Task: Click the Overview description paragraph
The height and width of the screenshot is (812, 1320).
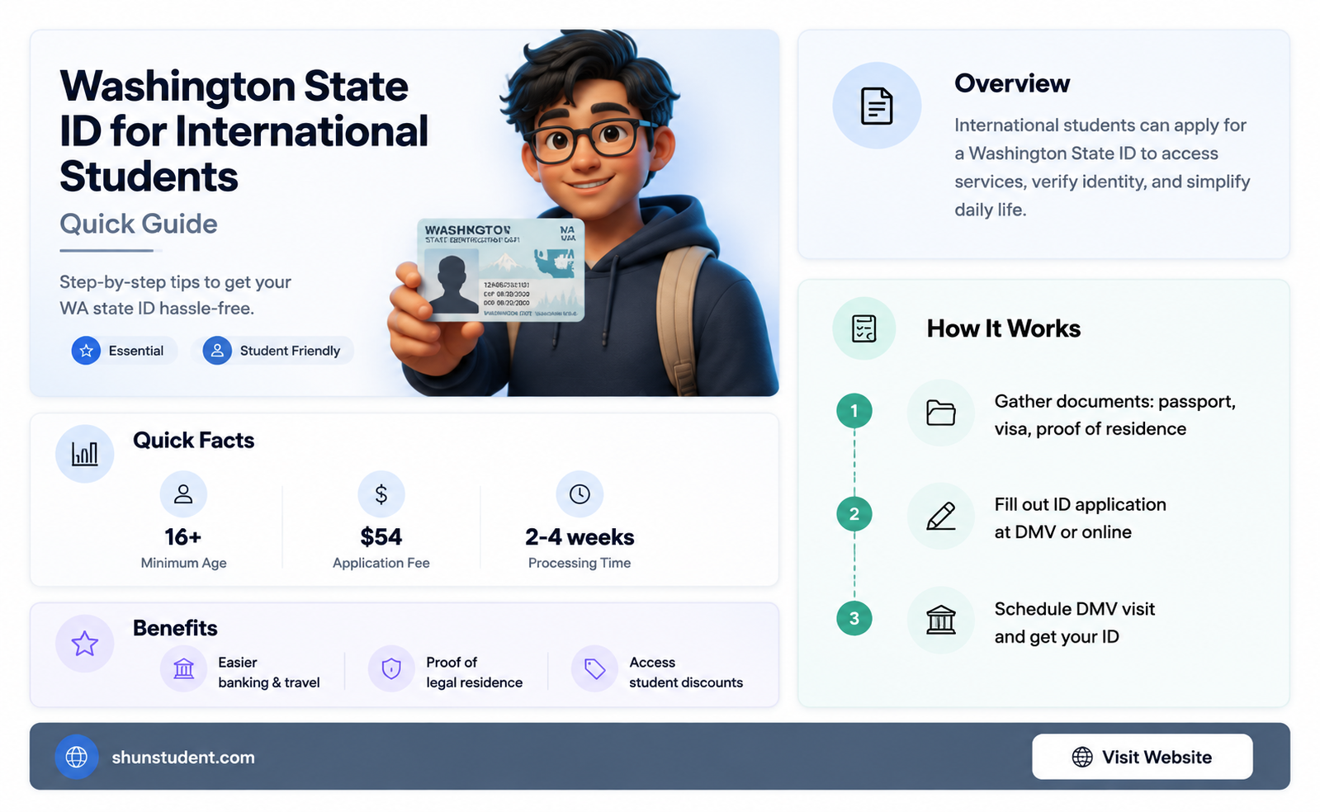Action: (x=1102, y=168)
